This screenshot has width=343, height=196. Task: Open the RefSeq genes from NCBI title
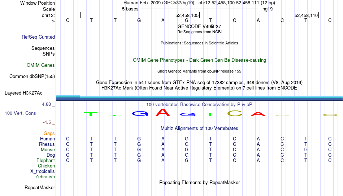point(199,32)
